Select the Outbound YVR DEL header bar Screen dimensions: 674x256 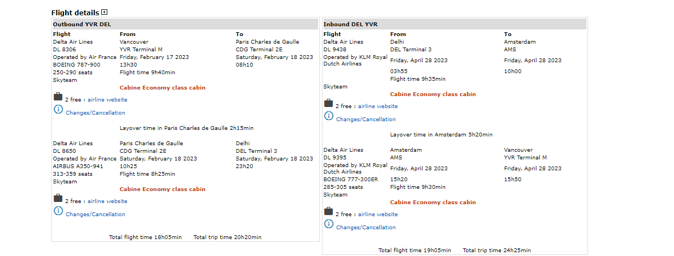[x=185, y=24]
